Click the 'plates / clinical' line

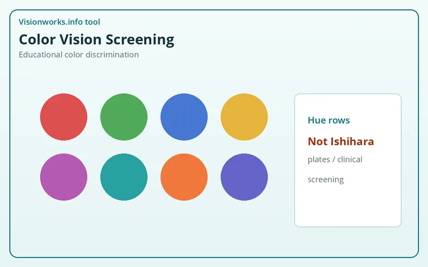(x=335, y=159)
